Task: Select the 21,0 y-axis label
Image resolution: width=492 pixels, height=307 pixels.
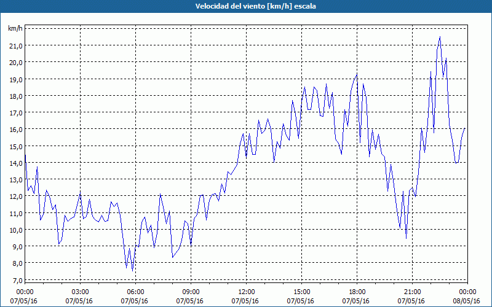Action: coord(16,46)
